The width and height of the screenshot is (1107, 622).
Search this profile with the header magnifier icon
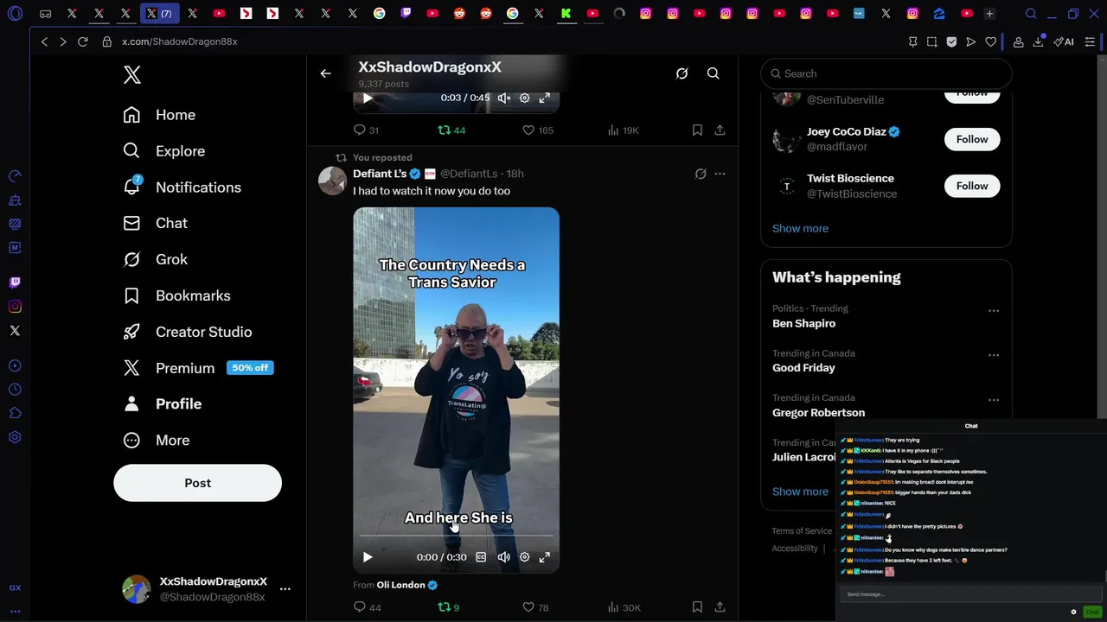713,74
